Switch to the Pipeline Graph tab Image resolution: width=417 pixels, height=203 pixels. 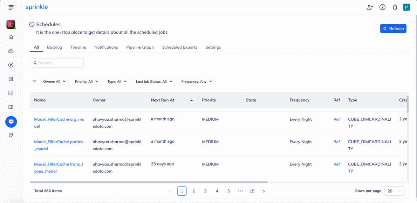(140, 47)
